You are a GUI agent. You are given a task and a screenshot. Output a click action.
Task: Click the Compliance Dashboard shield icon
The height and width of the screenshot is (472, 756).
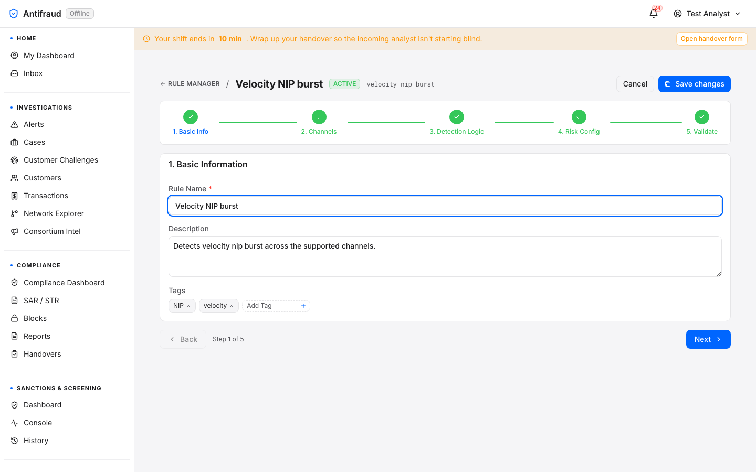pos(15,283)
